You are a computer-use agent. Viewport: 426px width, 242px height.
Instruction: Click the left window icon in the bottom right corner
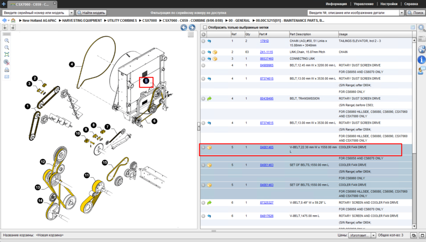(x=414, y=236)
